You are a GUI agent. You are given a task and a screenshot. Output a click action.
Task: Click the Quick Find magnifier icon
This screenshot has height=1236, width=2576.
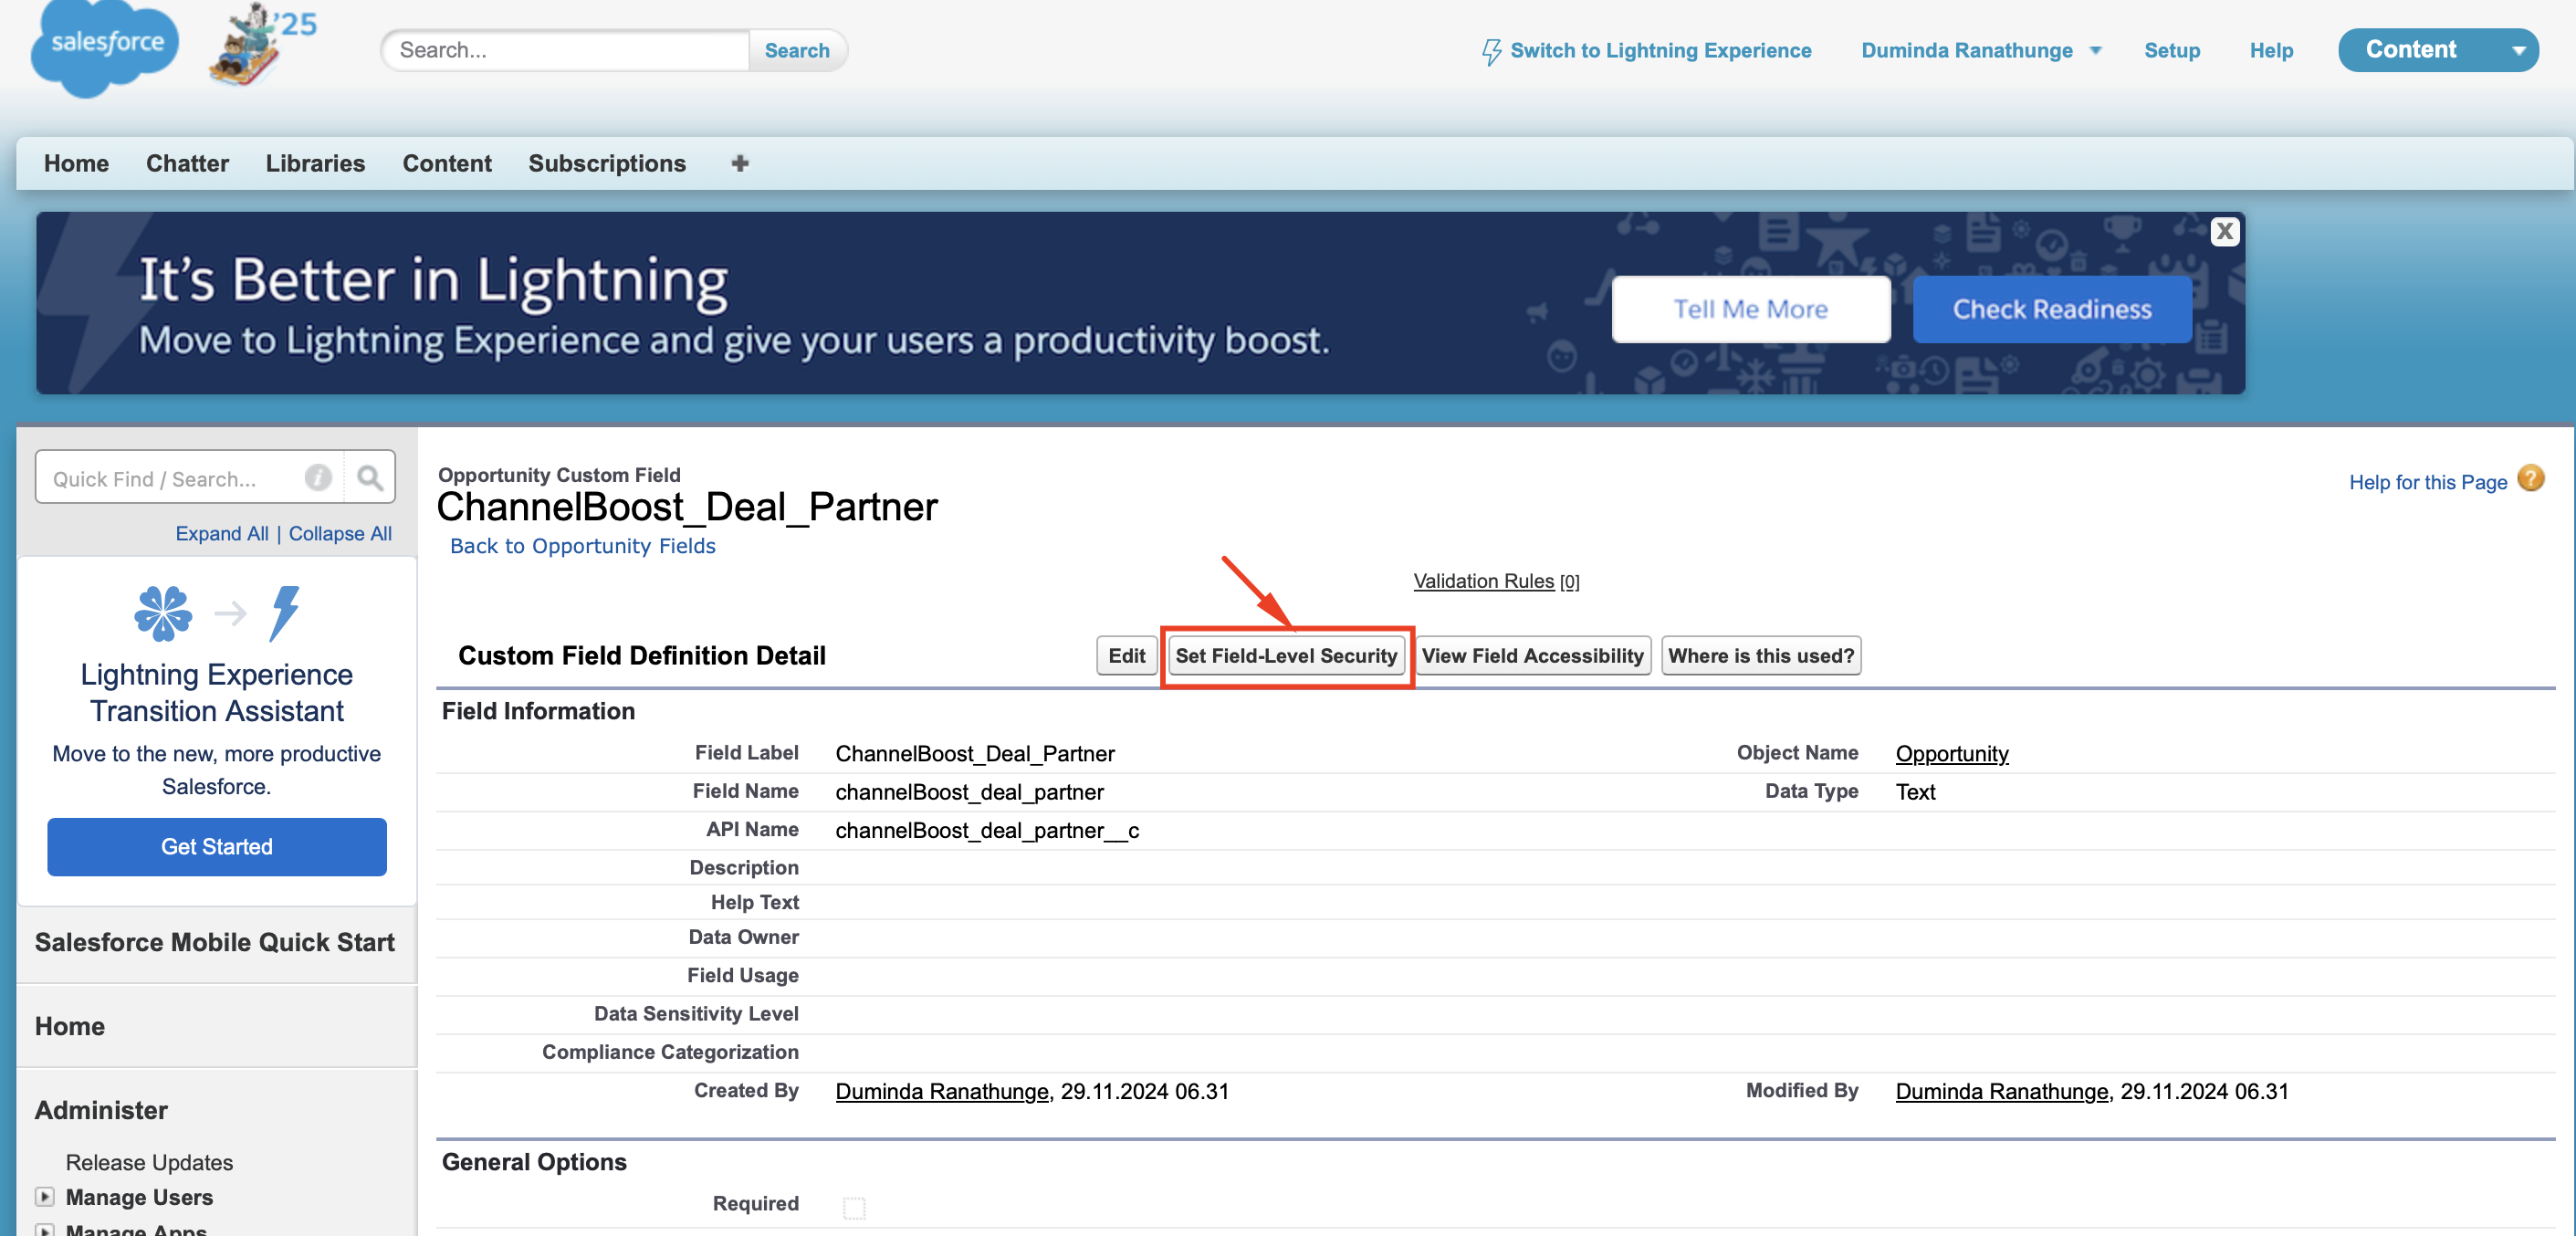point(369,478)
